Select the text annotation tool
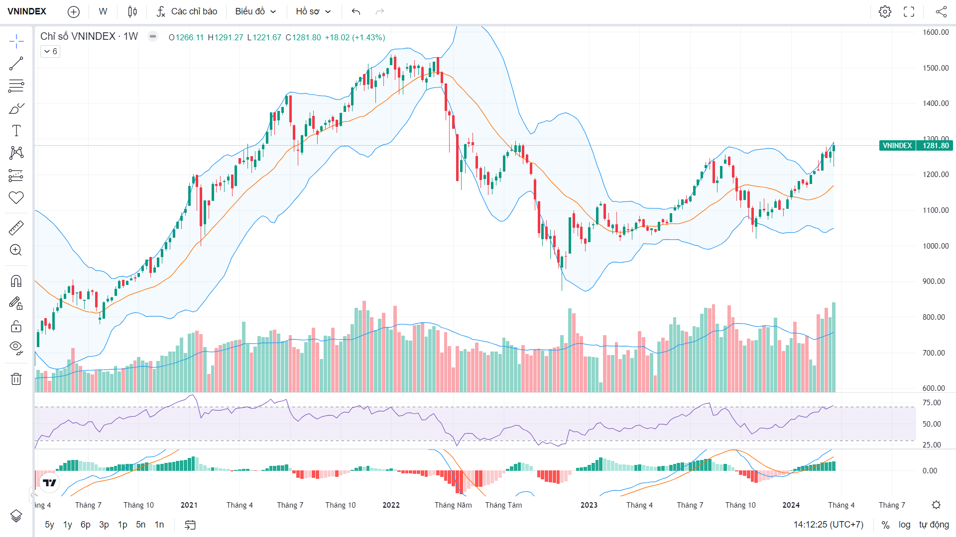956x537 pixels. (x=16, y=131)
